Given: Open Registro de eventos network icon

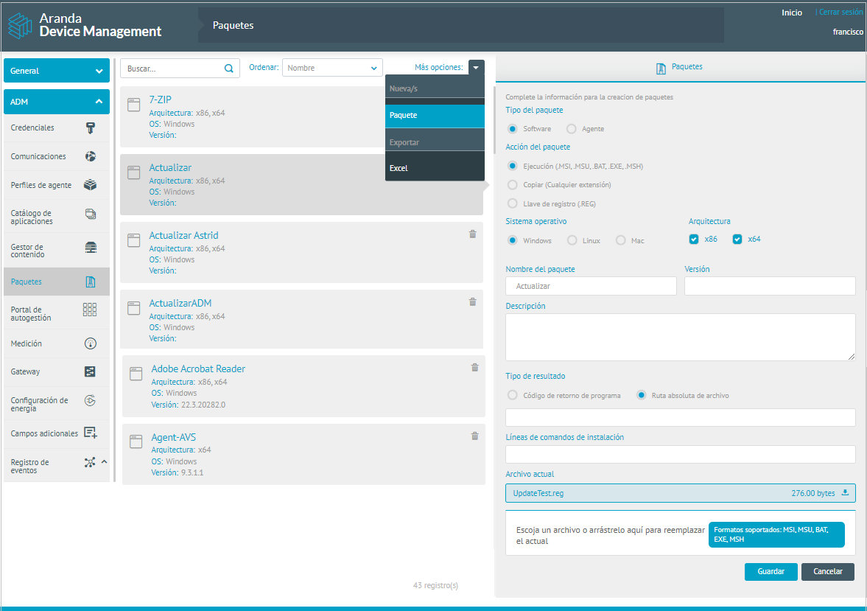Looking at the screenshot, I should [90, 462].
